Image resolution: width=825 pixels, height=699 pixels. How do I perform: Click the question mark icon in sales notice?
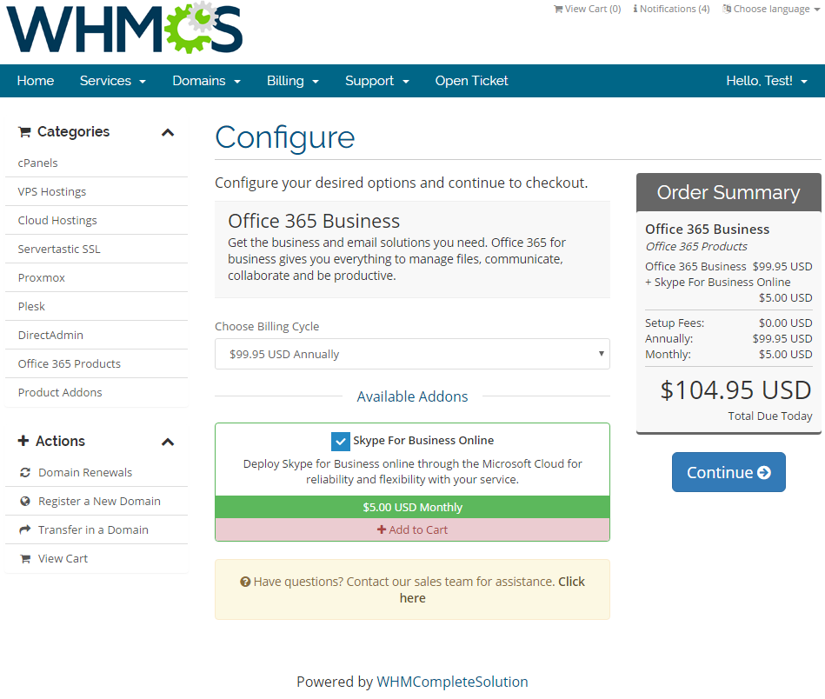point(245,582)
